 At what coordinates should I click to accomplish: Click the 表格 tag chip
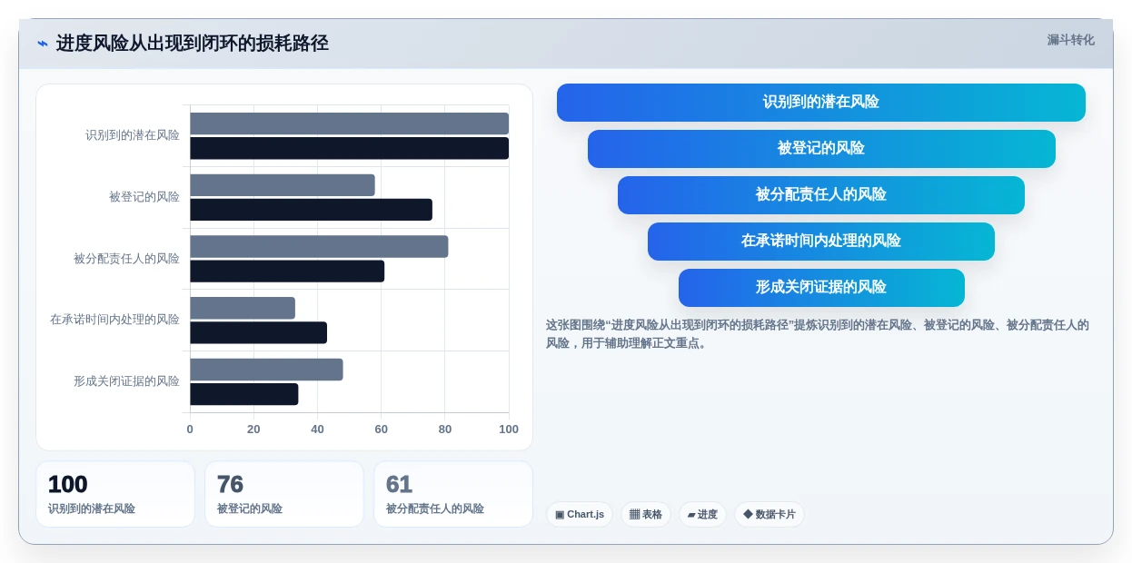coord(646,514)
